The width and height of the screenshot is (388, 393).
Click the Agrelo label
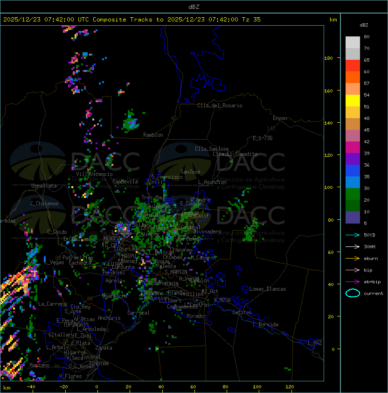[x=114, y=281]
